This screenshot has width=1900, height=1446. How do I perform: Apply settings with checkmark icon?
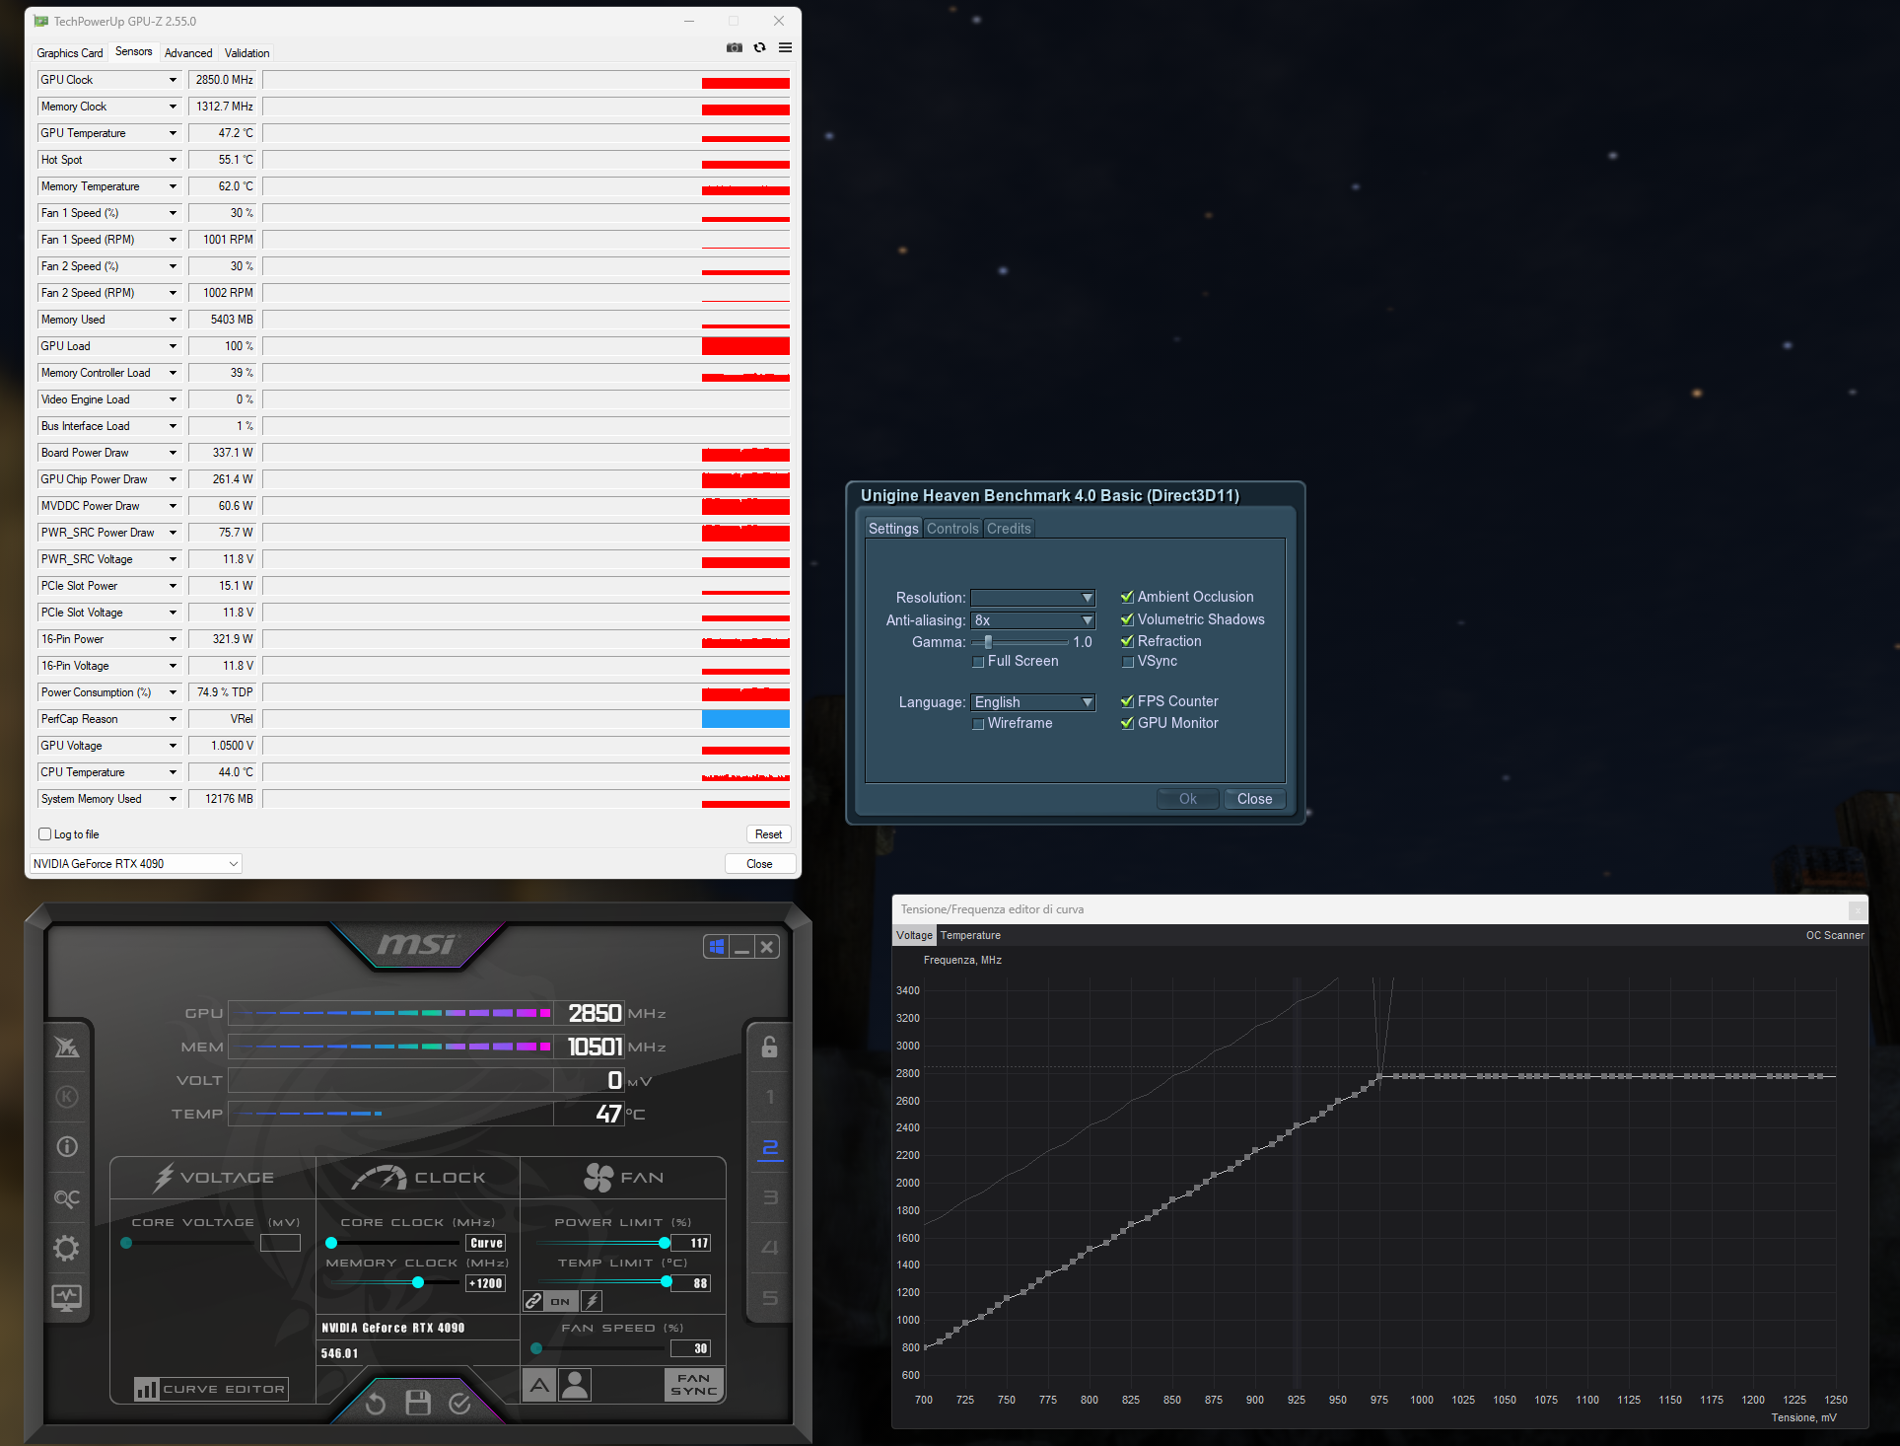tap(459, 1403)
